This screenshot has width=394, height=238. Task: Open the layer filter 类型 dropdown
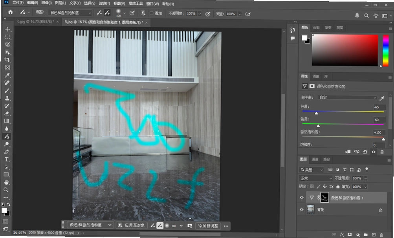pos(312,170)
